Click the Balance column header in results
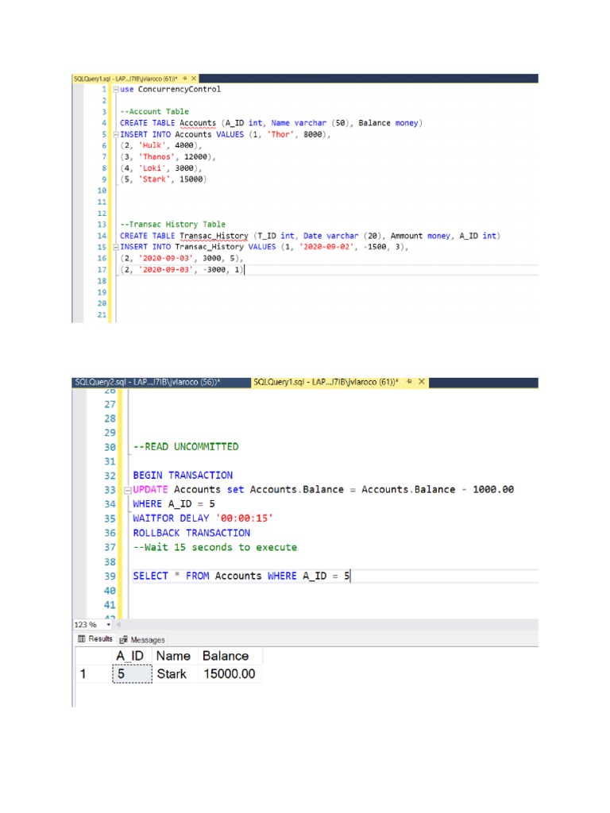This screenshot has height=813, width=610. pyautogui.click(x=226, y=656)
